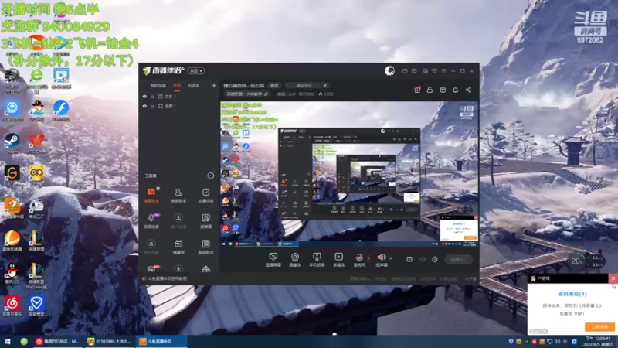The height and width of the screenshot is (348, 618).
Task: Select the highlighted orange scene tab
Action: click(x=177, y=86)
